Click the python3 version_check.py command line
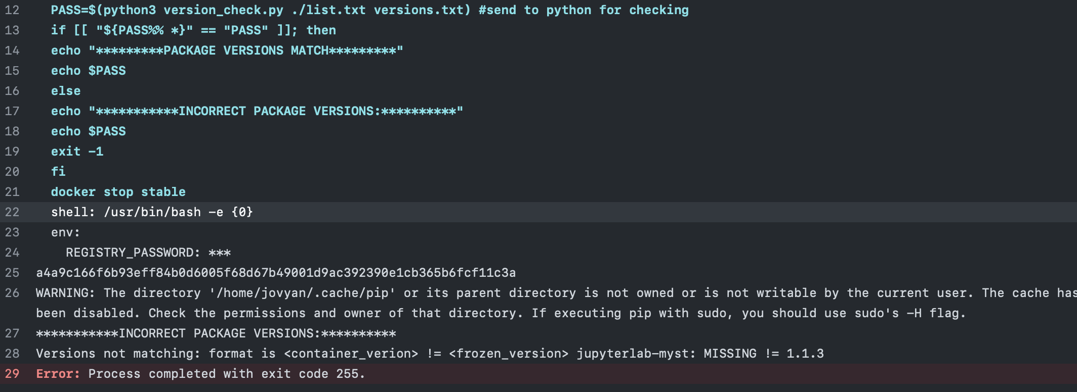This screenshot has width=1077, height=392. click(x=369, y=10)
